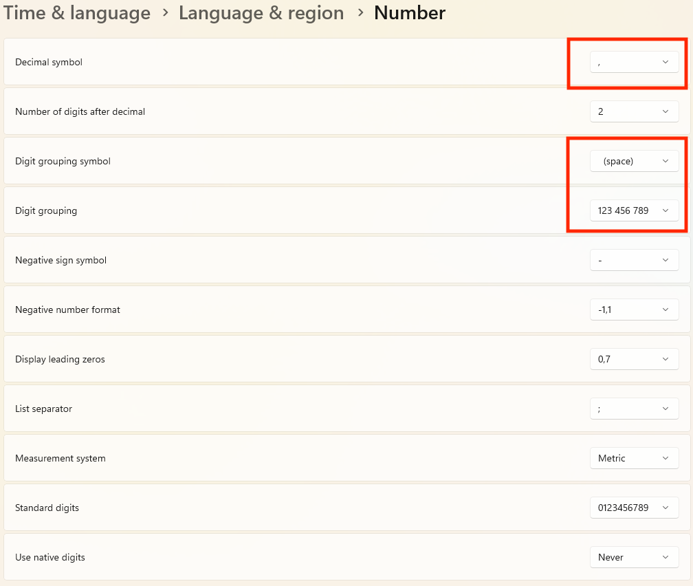Click the 'Use native digits' label text
Screen dimensions: 693x586
(50, 557)
